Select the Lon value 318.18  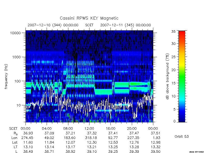tap(91, 138)
